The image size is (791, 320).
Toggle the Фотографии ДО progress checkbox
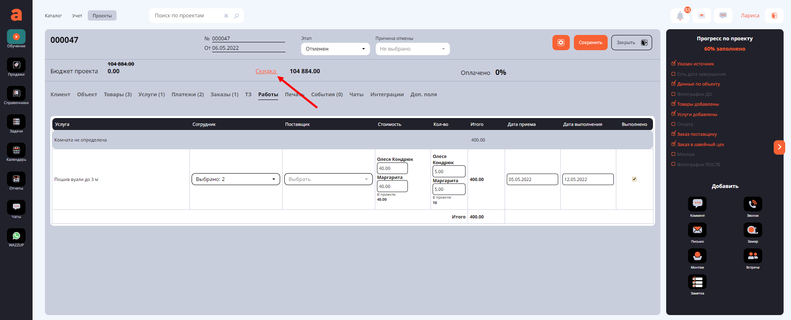[x=674, y=94]
